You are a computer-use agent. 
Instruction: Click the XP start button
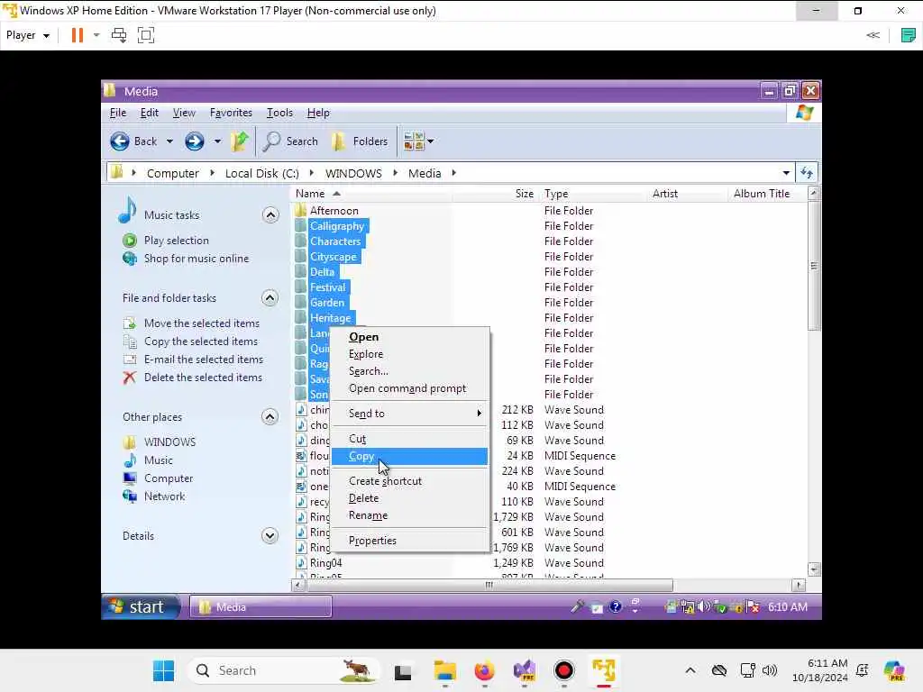(141, 606)
